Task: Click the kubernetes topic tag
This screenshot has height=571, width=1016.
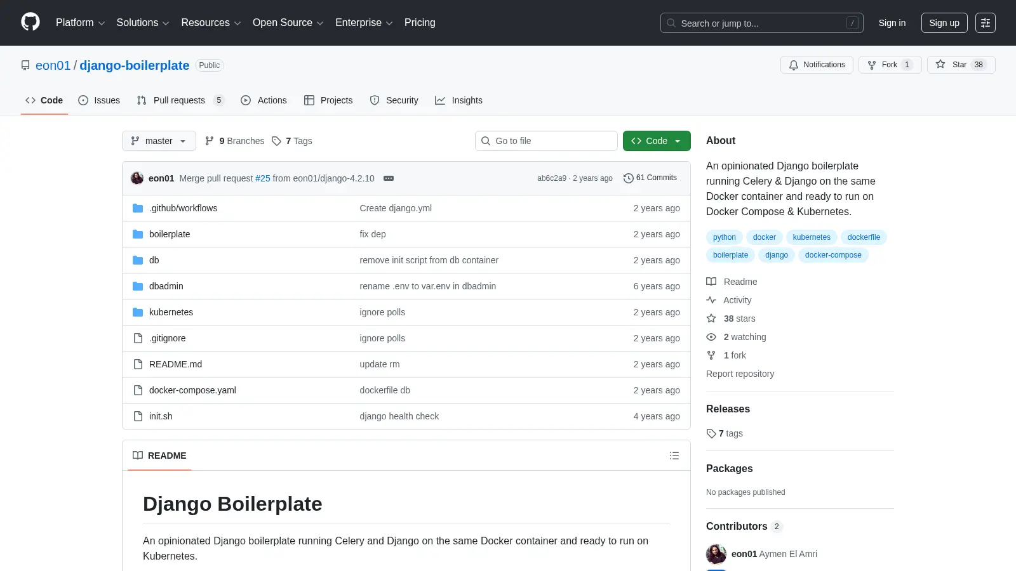Action: click(812, 237)
